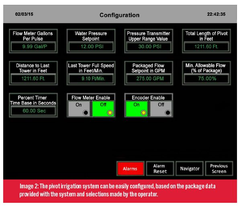The width and height of the screenshot is (241, 206).
Task: Modify Total Length of Pivot value
Action: 206,46
